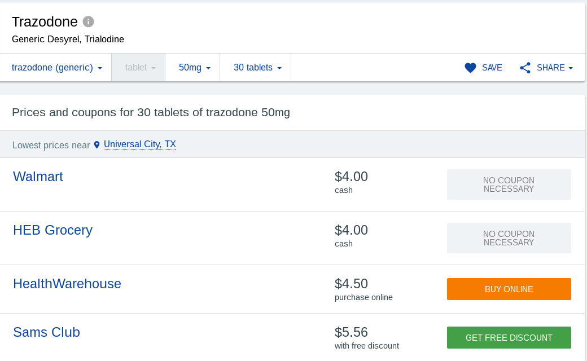Screen dimensions: 587x361
Task: Visit the HealthWarehouse pharmacy page
Action: tap(67, 284)
